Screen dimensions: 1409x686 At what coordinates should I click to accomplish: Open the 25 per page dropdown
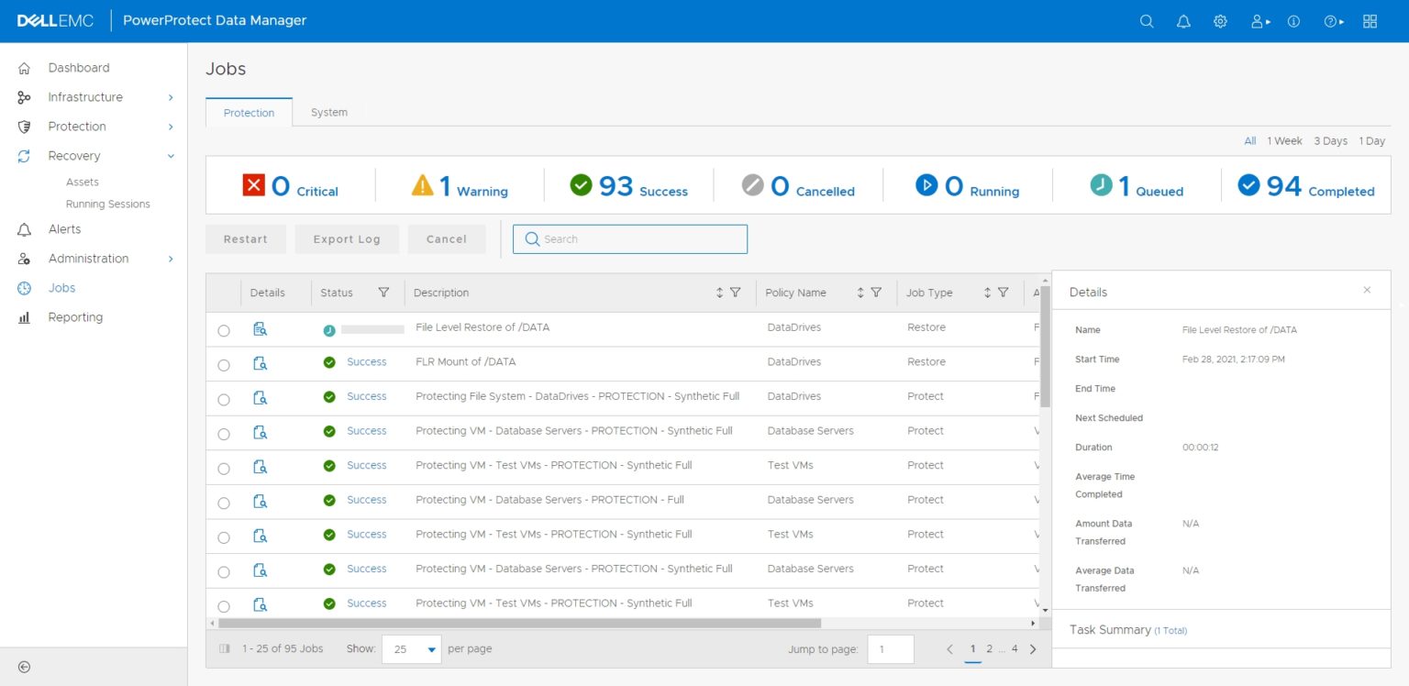[412, 648]
